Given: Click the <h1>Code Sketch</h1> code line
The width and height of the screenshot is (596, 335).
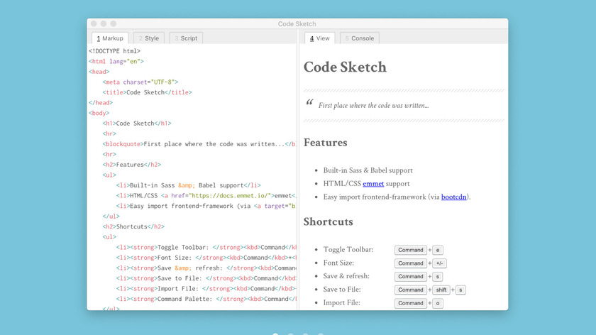Looking at the screenshot, I should pos(137,123).
